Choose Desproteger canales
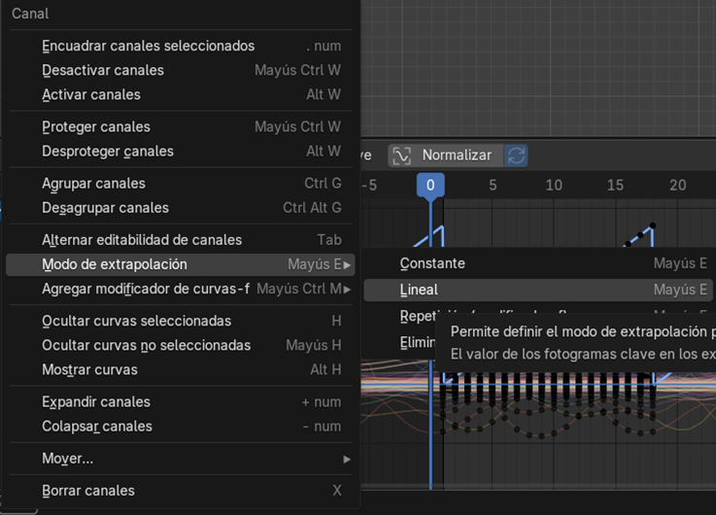Image resolution: width=716 pixels, height=515 pixels. coord(181,152)
